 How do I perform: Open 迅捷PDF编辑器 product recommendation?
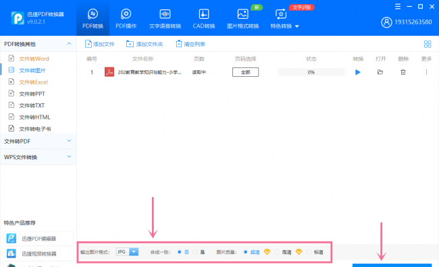point(38,239)
